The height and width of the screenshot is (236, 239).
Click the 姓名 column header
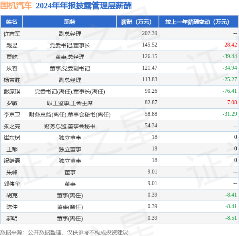pos(12,22)
